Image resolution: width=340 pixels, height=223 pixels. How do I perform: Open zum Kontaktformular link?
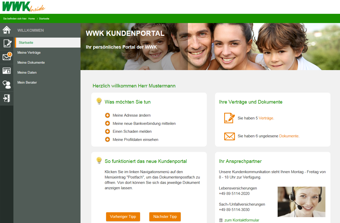tap(242, 220)
